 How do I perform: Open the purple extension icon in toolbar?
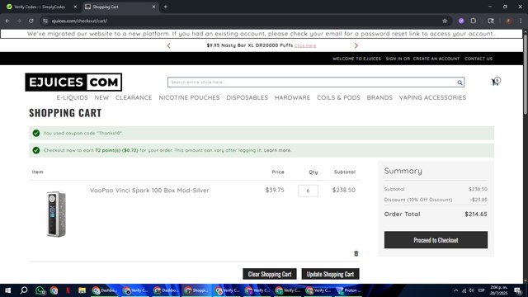[x=461, y=21]
